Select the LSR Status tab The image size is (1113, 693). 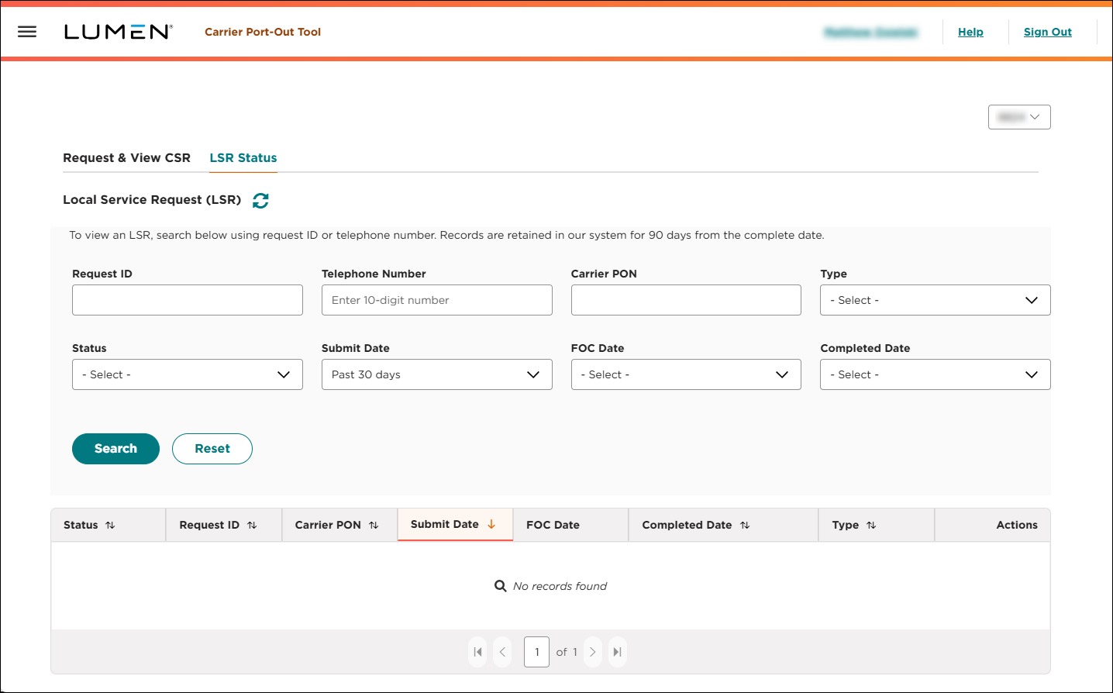(243, 158)
